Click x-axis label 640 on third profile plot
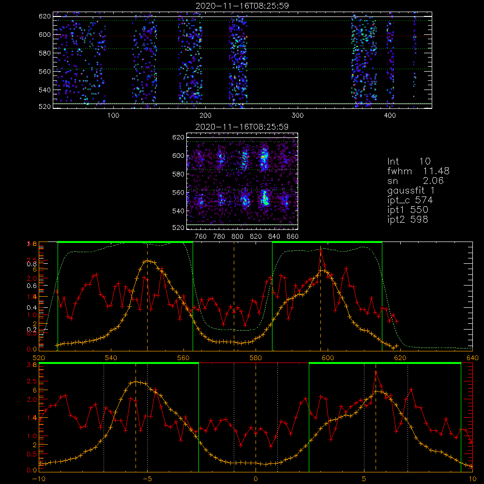The image size is (484, 484). coord(472,358)
